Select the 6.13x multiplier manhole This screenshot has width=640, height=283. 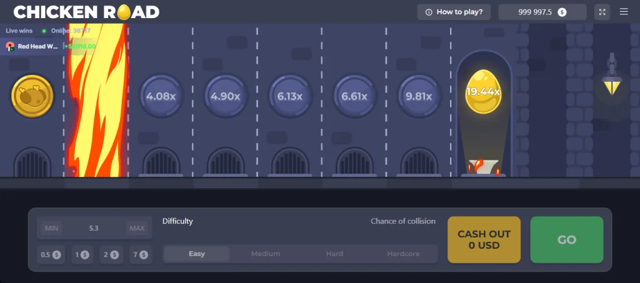290,96
